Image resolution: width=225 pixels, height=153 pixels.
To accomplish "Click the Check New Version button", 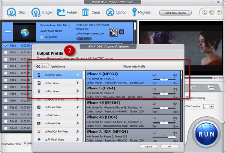I will pyautogui.click(x=175, y=13).
